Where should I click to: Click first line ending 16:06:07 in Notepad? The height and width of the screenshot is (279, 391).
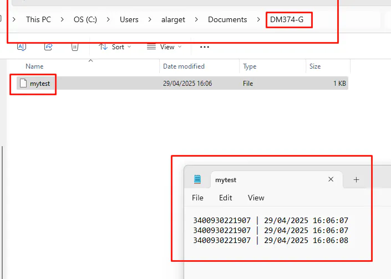pos(271,220)
